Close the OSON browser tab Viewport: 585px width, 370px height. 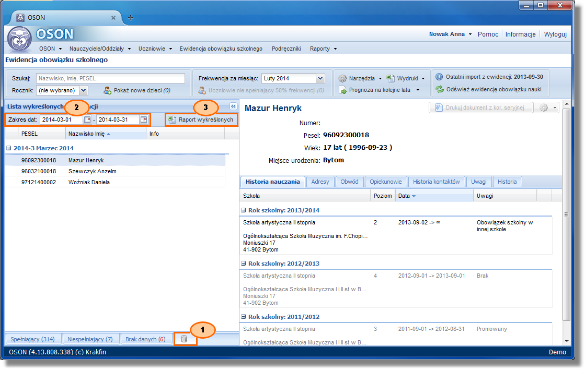coord(113,18)
